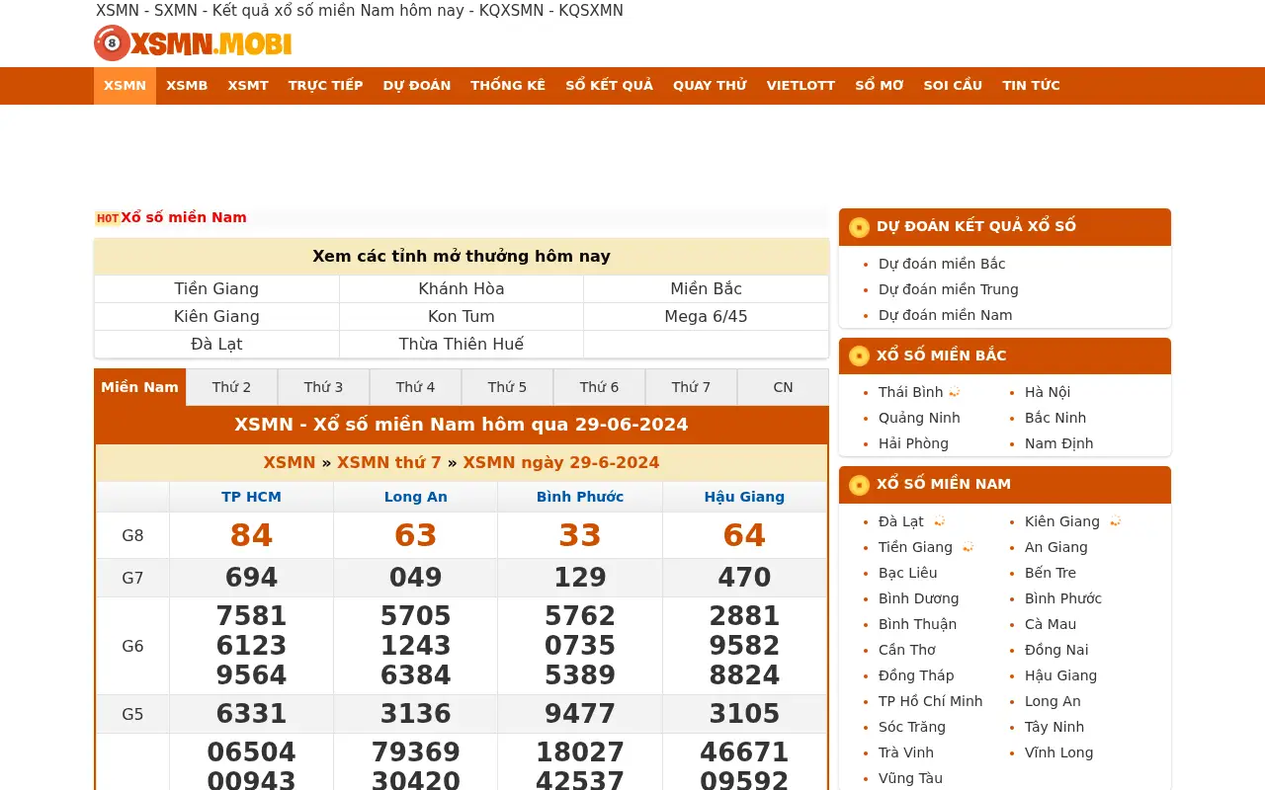Click the live spinner icon next to sidebar Kiên Giang
1265x790 pixels.
click(x=1115, y=521)
